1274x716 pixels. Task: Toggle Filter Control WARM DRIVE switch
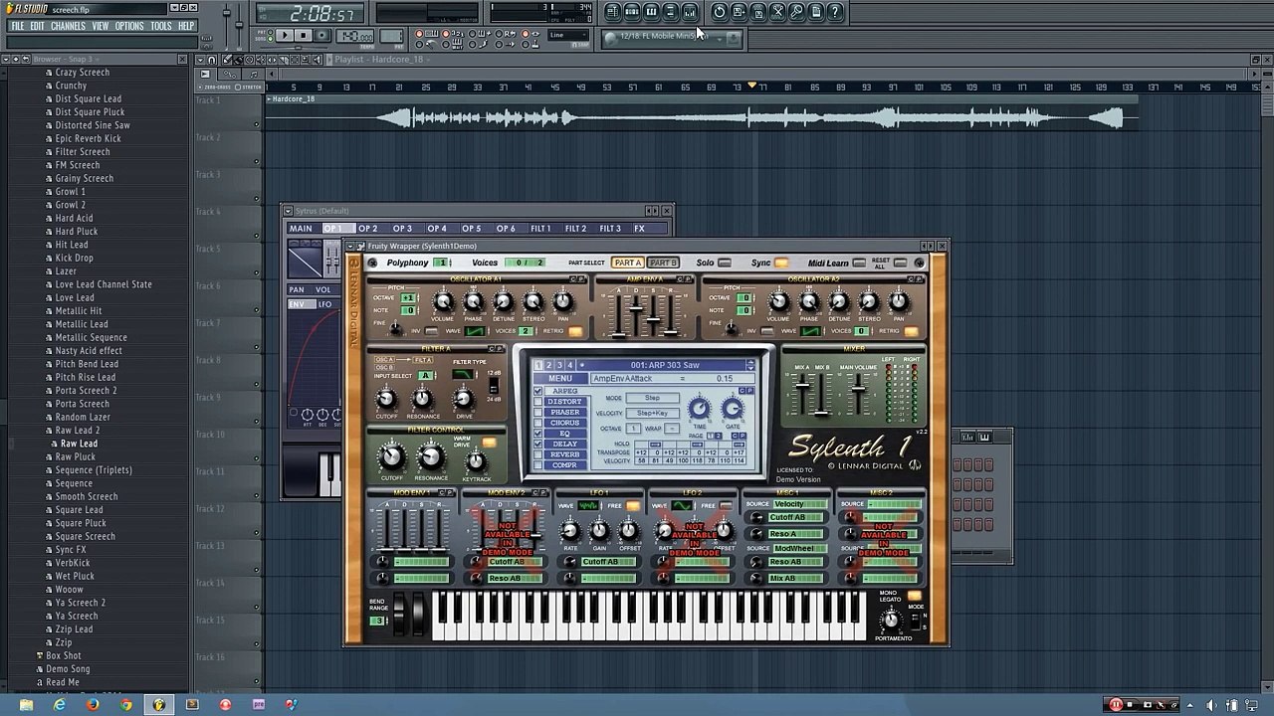pos(489,444)
